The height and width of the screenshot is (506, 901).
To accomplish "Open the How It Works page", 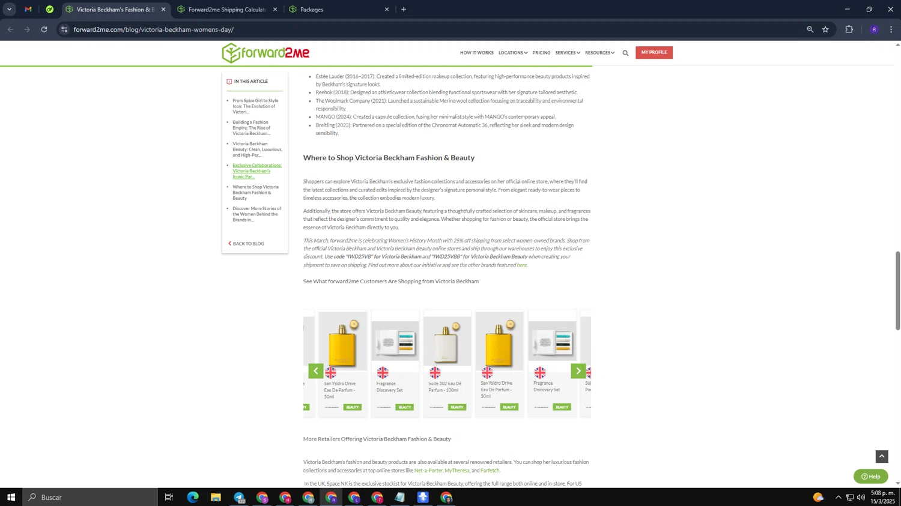I will [476, 53].
